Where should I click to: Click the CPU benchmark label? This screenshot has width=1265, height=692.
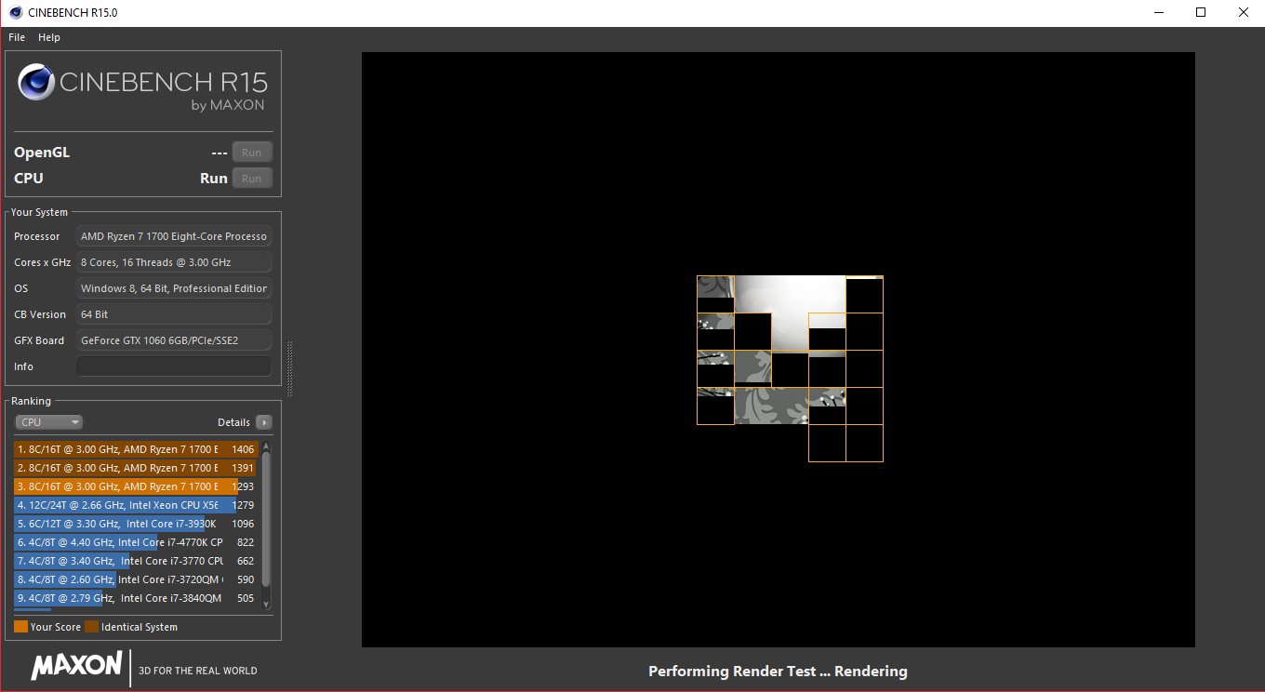point(29,179)
